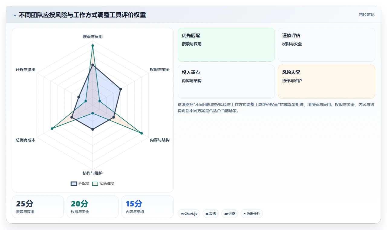The image size is (387, 230).
Task: Click the 匹配度 data point on 迁移与退出 axis
Action: [79, 97]
